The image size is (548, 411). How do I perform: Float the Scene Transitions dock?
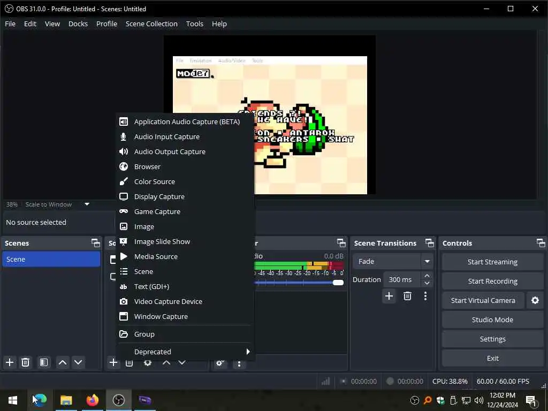(430, 243)
